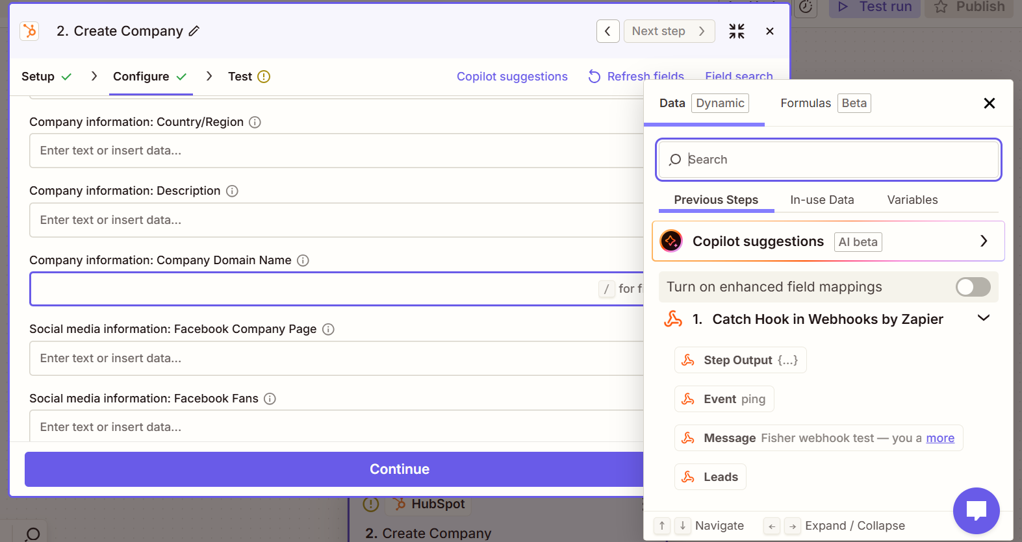
Task: Open the chat support bubble
Action: (977, 511)
